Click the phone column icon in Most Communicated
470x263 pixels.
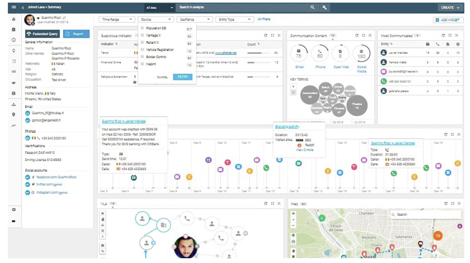tap(438, 44)
